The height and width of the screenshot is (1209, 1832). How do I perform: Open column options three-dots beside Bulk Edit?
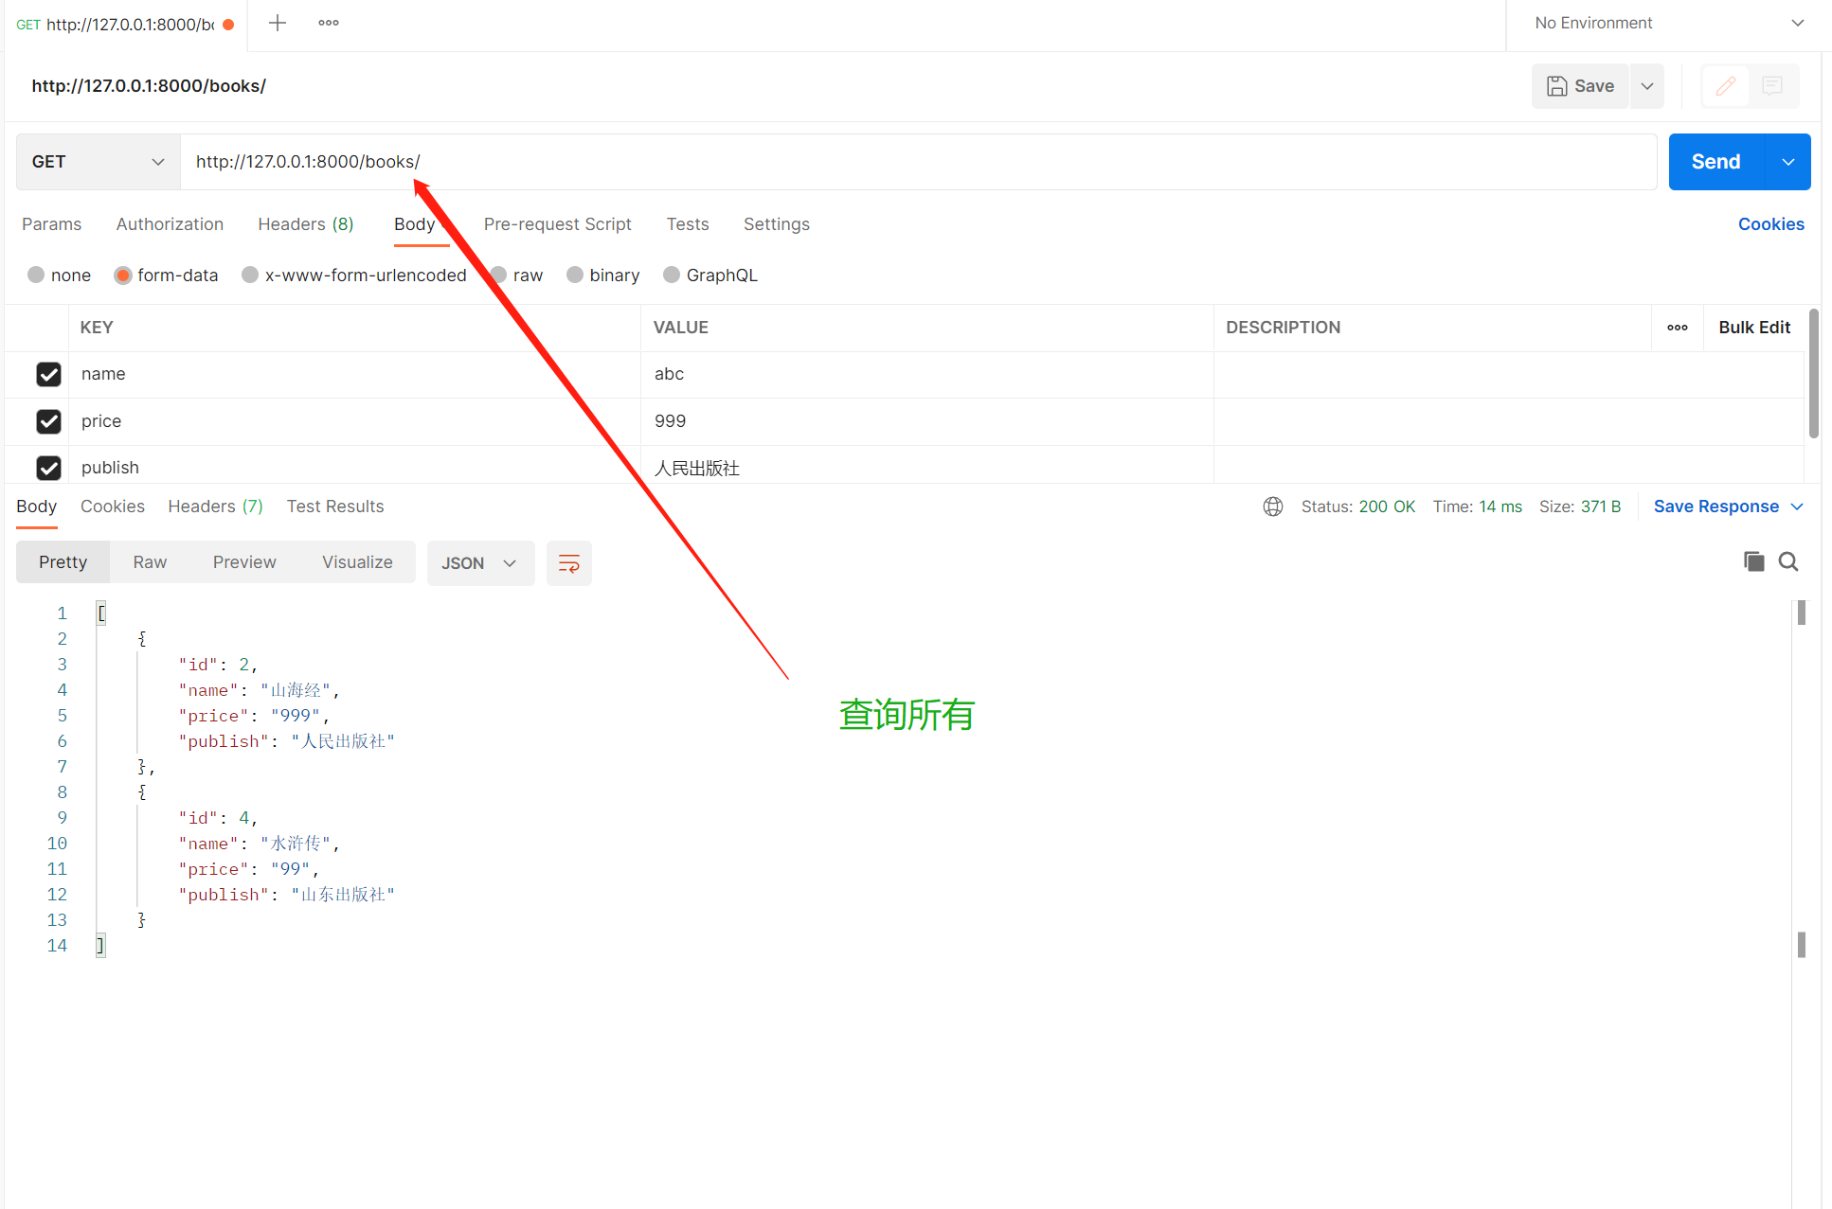(x=1678, y=328)
